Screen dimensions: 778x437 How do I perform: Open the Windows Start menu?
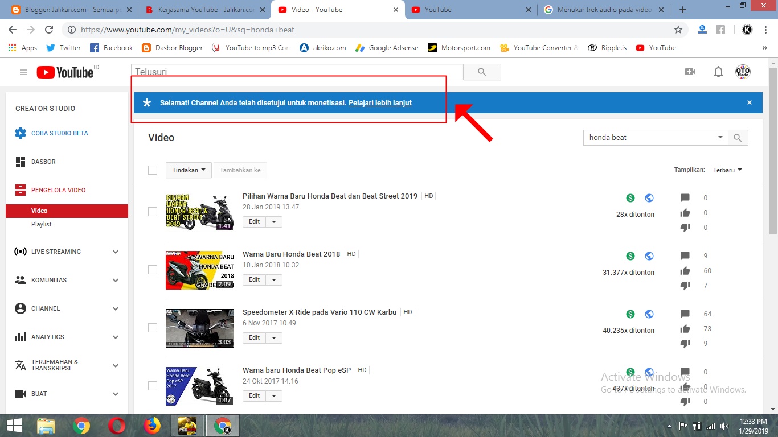point(14,426)
